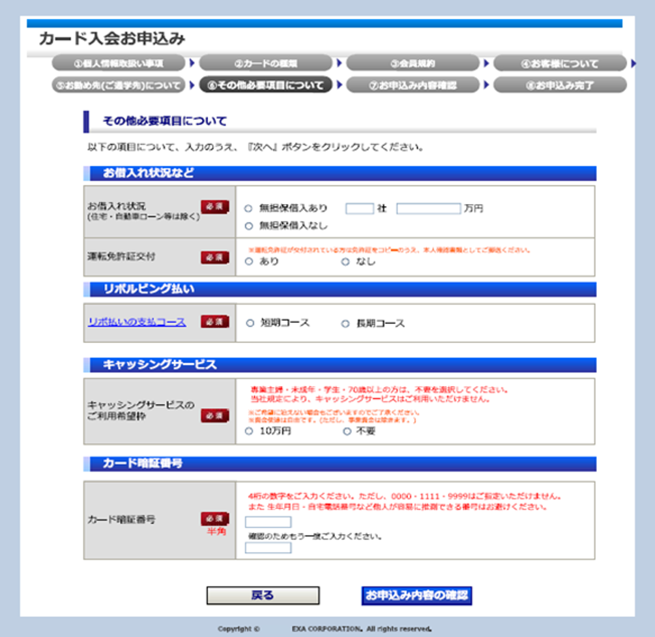Click the リボルビング払い section header
The width and height of the screenshot is (655, 637).
[x=340, y=289]
